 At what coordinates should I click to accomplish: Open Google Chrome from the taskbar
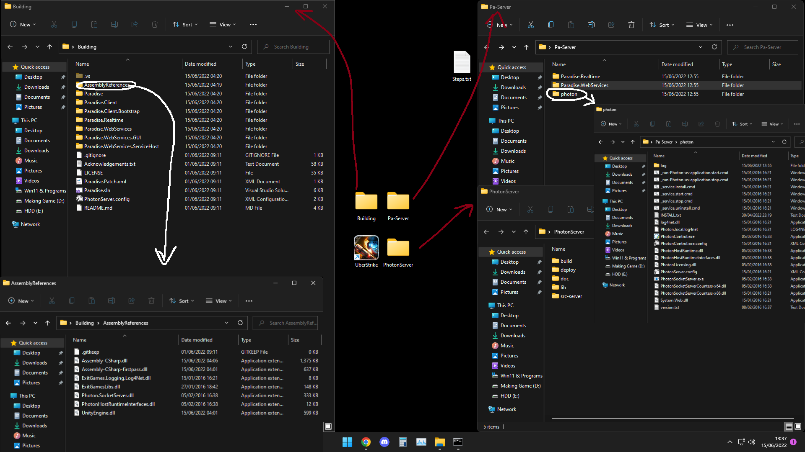click(x=366, y=442)
